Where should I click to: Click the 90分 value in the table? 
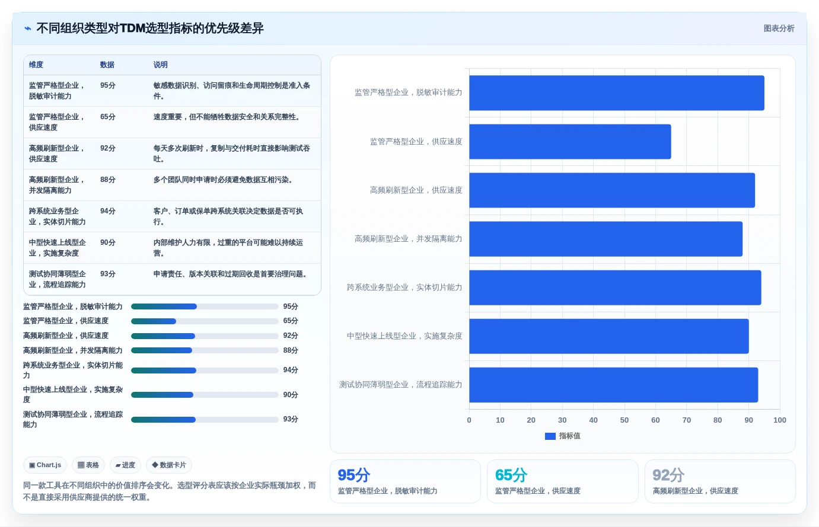(x=108, y=242)
